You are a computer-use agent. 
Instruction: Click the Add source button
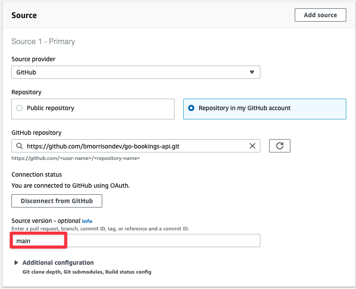click(x=320, y=15)
